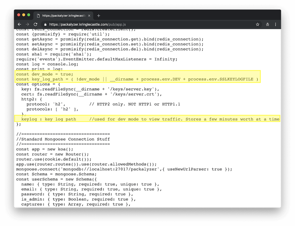This screenshot has width=295, height=226.
Task: Close the packalyzer.kringlecastle tab
Action: tap(89, 16)
